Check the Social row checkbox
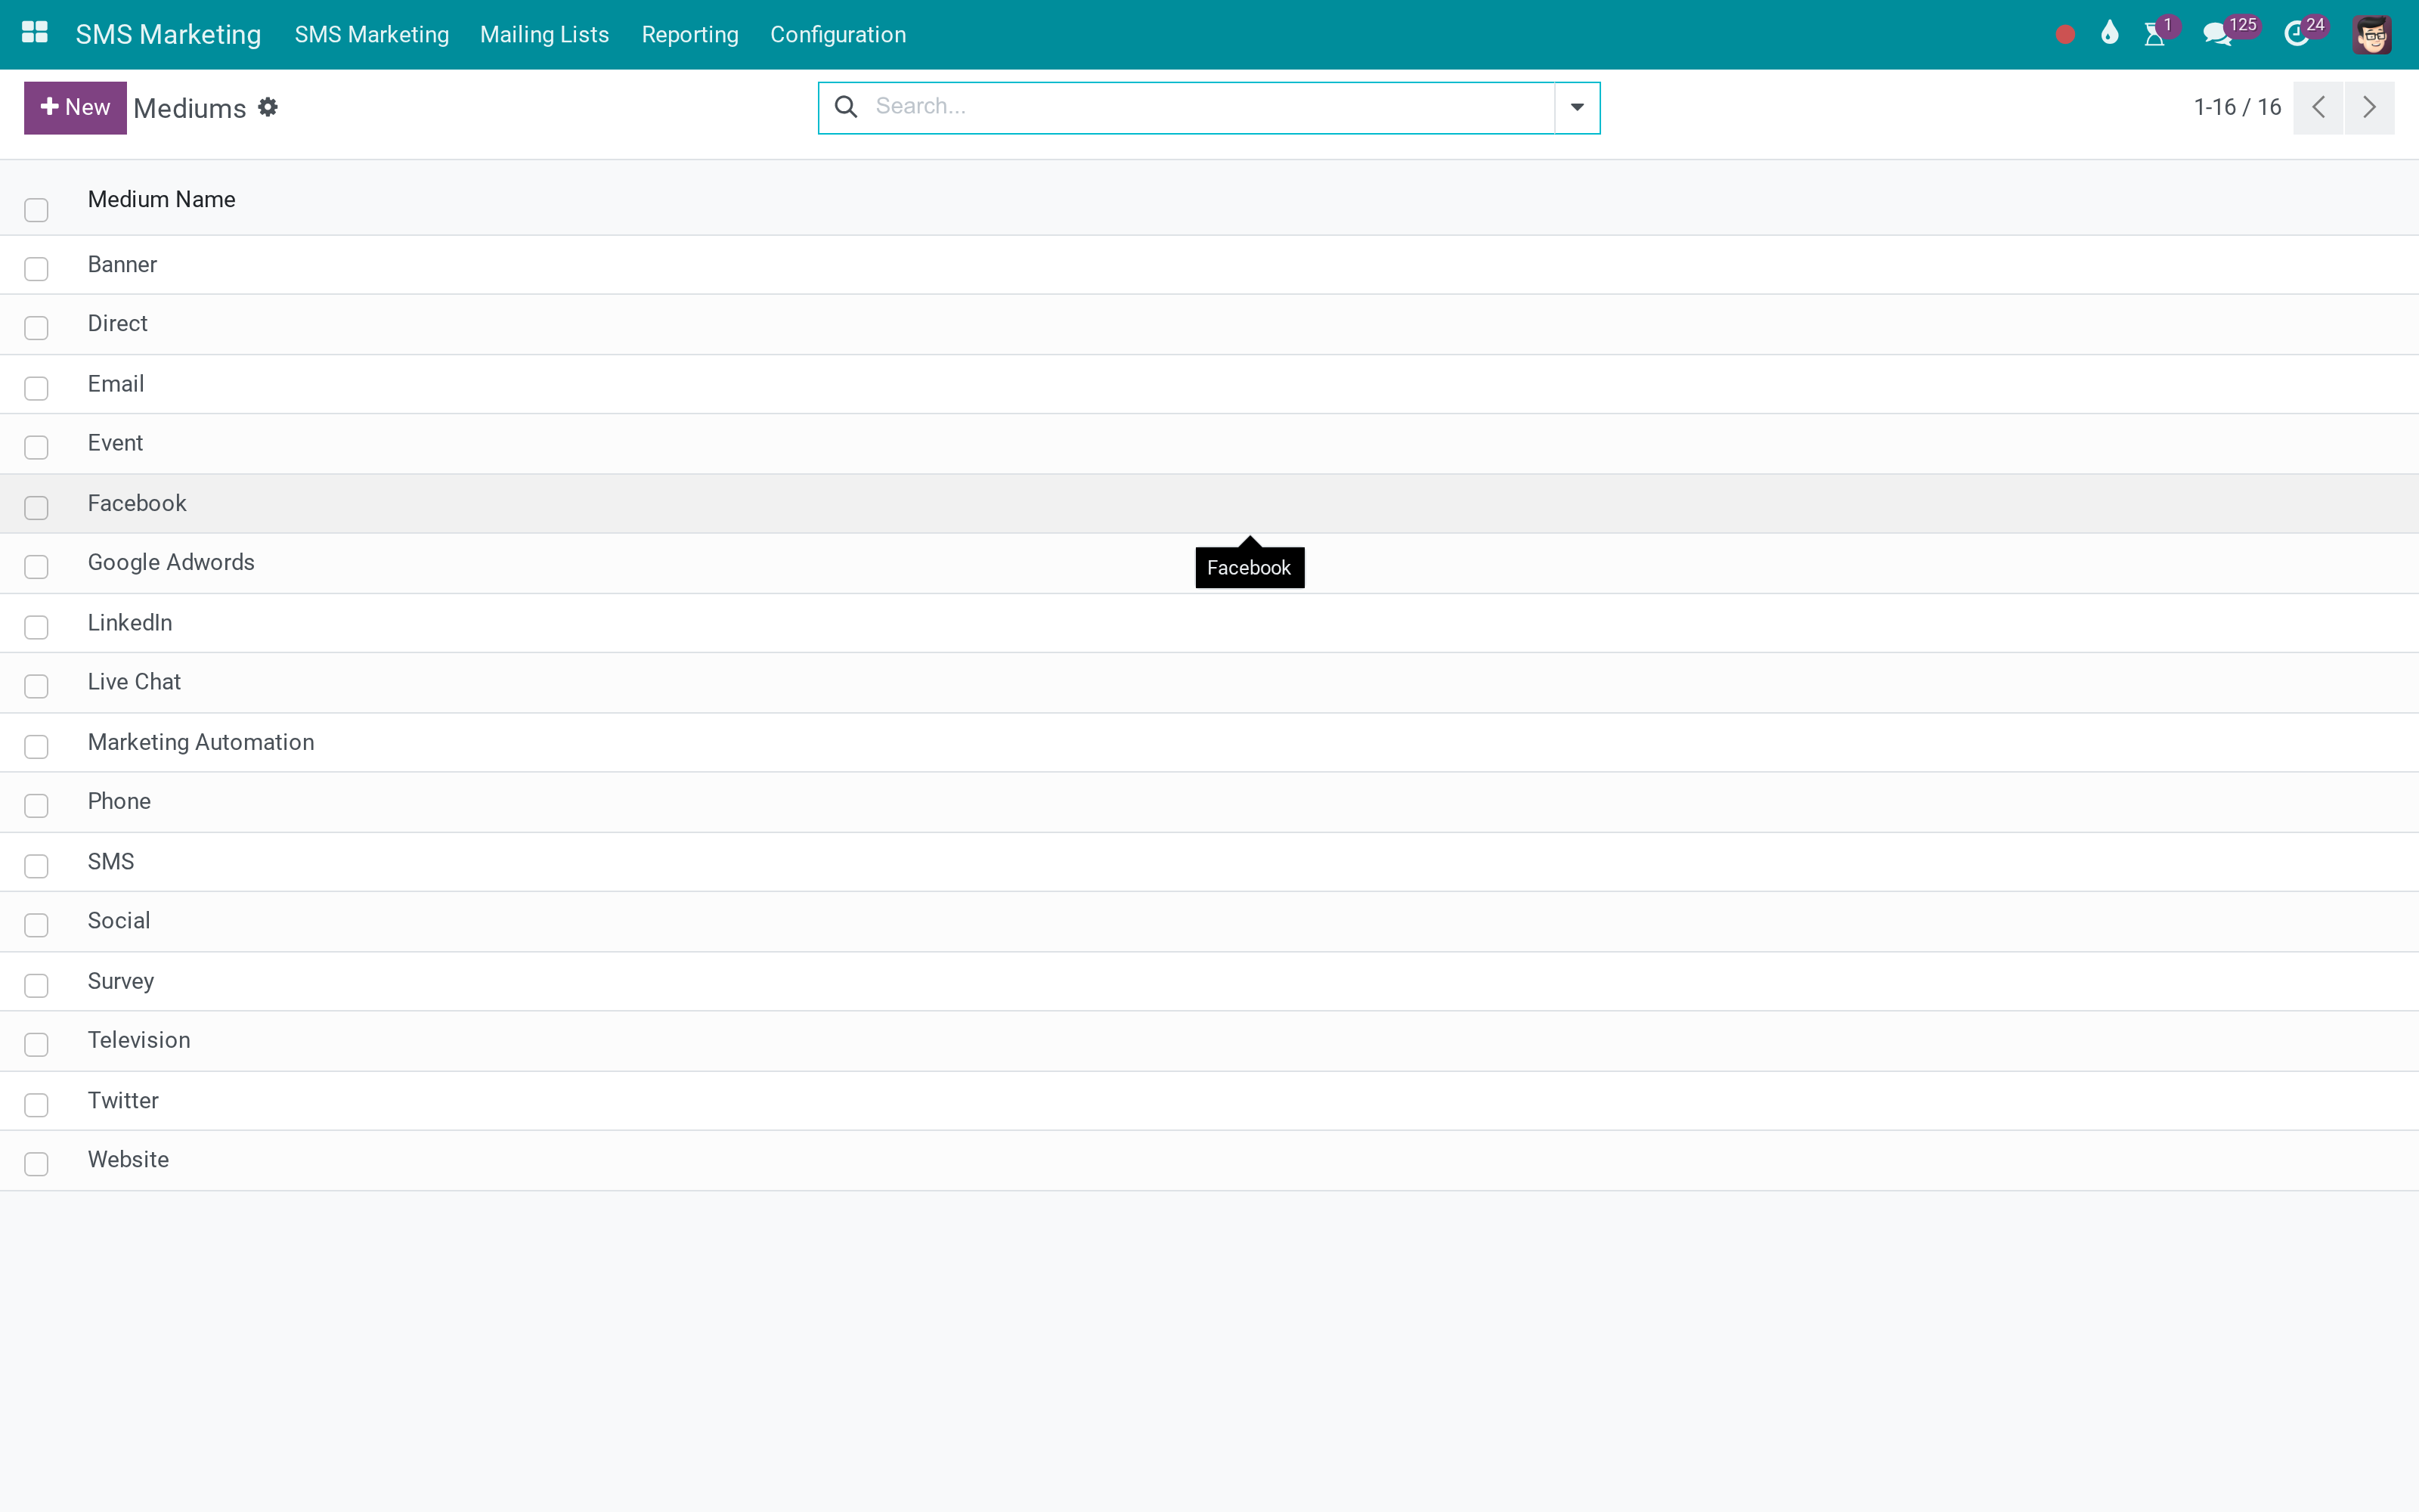This screenshot has height=1512, width=2419. click(36, 925)
